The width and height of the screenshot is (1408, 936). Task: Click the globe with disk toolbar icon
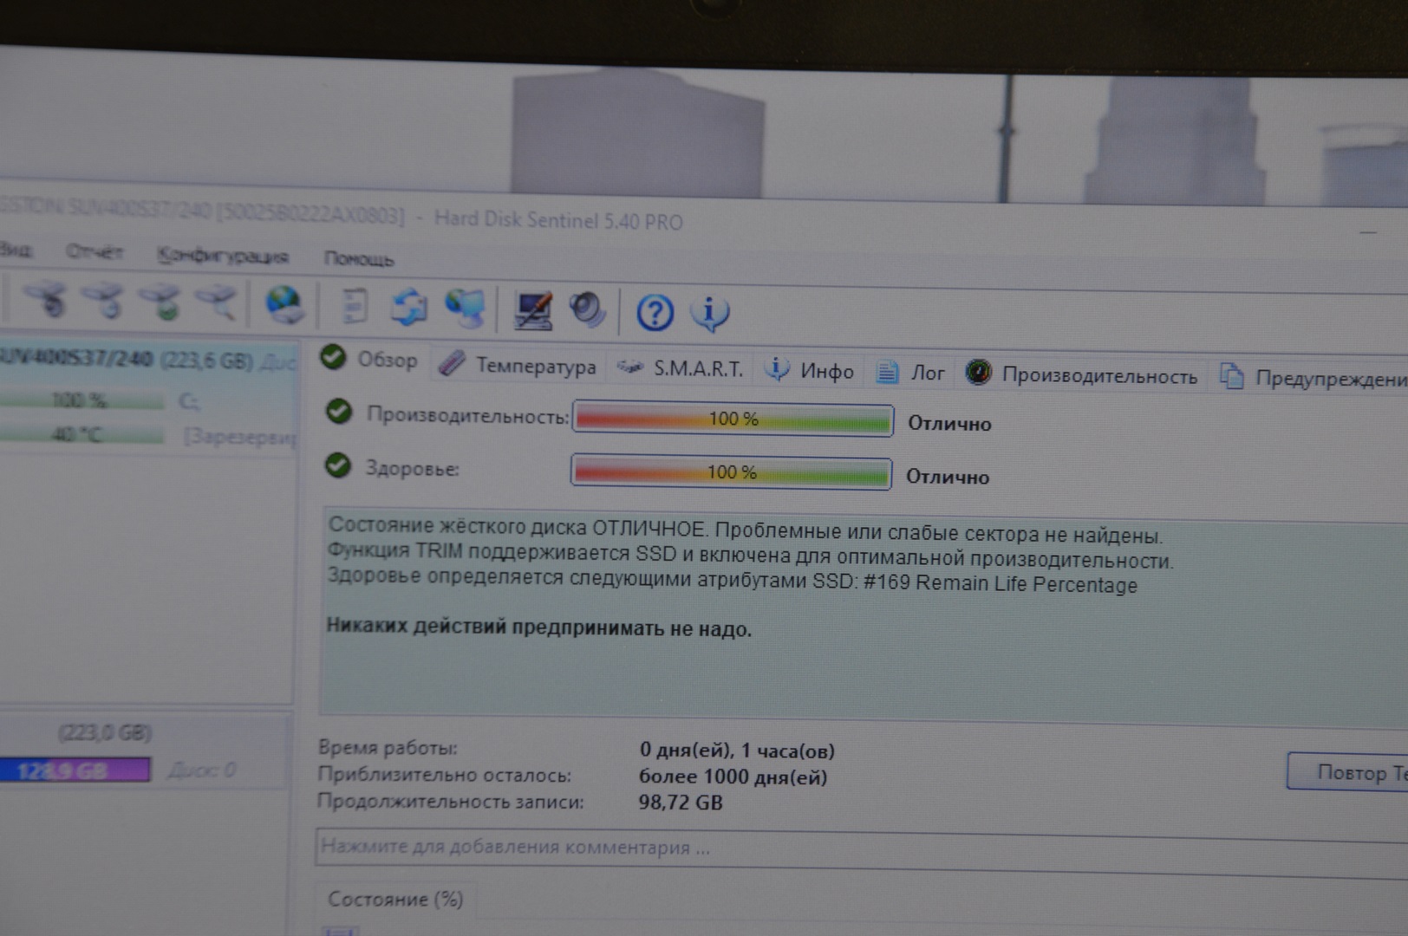(284, 305)
